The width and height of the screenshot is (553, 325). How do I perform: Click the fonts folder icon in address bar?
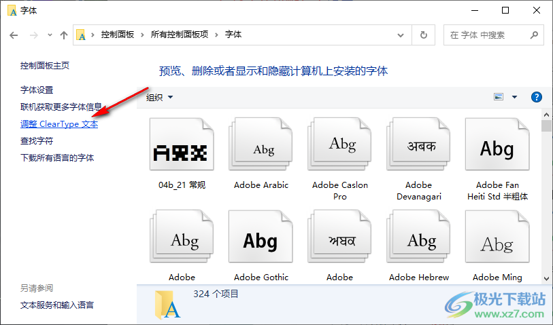81,35
